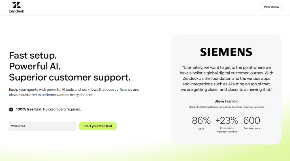Focus the Work email input field
Image resolution: width=290 pixels, height=161 pixels.
42,126
